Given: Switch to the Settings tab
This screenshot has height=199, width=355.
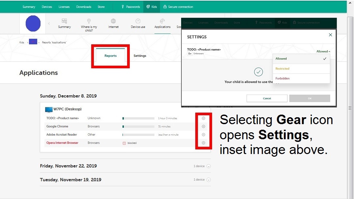Looking at the screenshot, I should point(140,55).
